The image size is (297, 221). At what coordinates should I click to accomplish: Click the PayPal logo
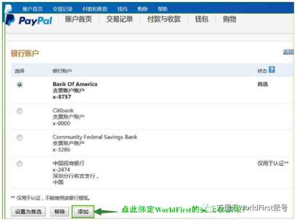tap(29, 20)
